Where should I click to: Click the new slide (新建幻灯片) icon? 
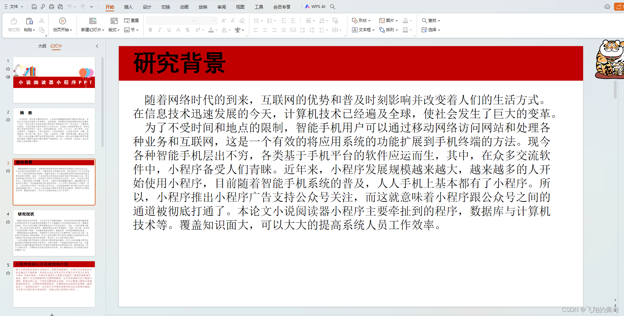click(93, 21)
